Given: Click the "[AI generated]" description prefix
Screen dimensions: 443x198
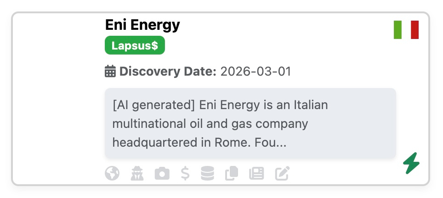Looking at the screenshot, I should [x=153, y=105].
